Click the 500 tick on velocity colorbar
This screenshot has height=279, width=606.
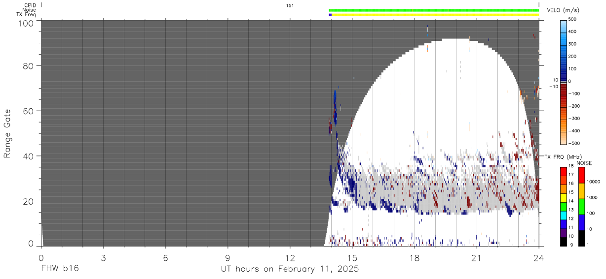point(573,19)
